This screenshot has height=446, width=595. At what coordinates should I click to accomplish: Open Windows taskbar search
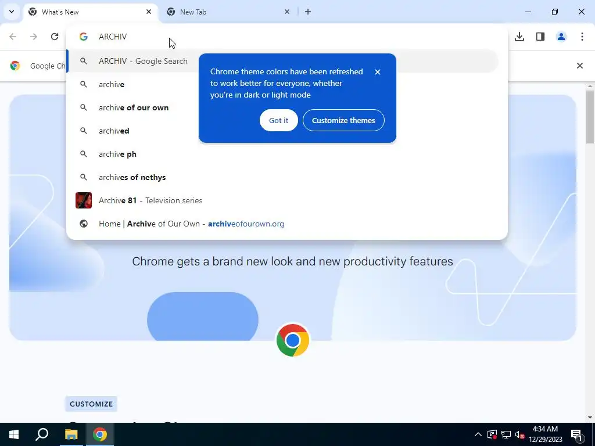point(42,434)
